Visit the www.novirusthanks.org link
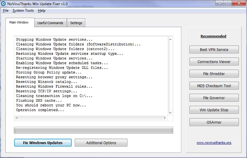Viewport: 247px width, 158px height. [214, 143]
